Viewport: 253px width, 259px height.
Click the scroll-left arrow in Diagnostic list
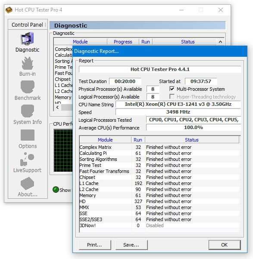pyautogui.click(x=57, y=108)
